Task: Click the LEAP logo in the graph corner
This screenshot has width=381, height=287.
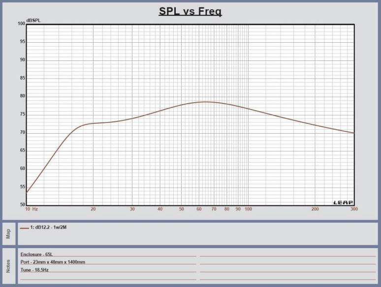Action: tap(343, 202)
